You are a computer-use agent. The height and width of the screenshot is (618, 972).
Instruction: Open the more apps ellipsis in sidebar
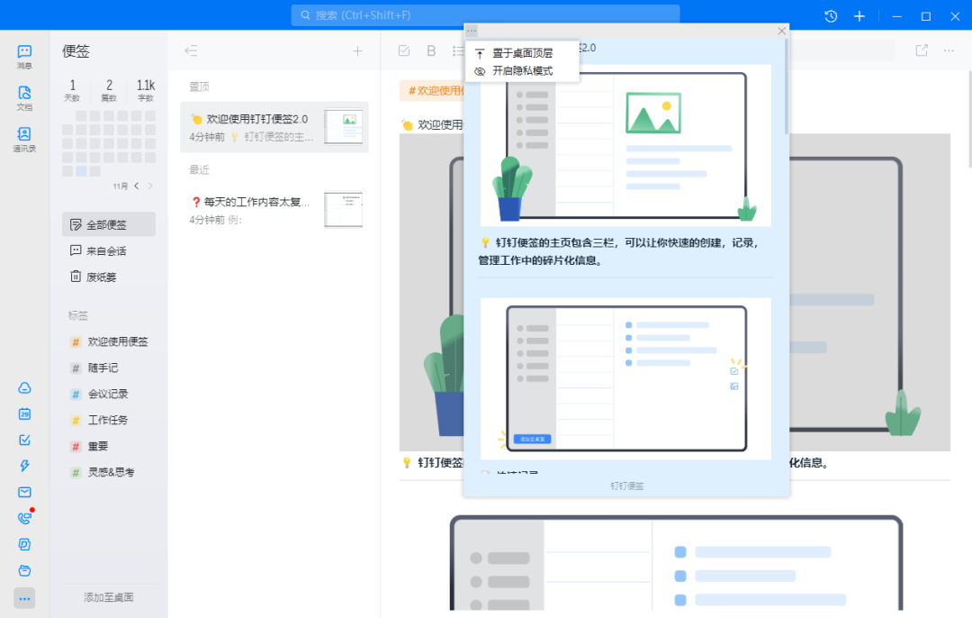pyautogui.click(x=24, y=599)
